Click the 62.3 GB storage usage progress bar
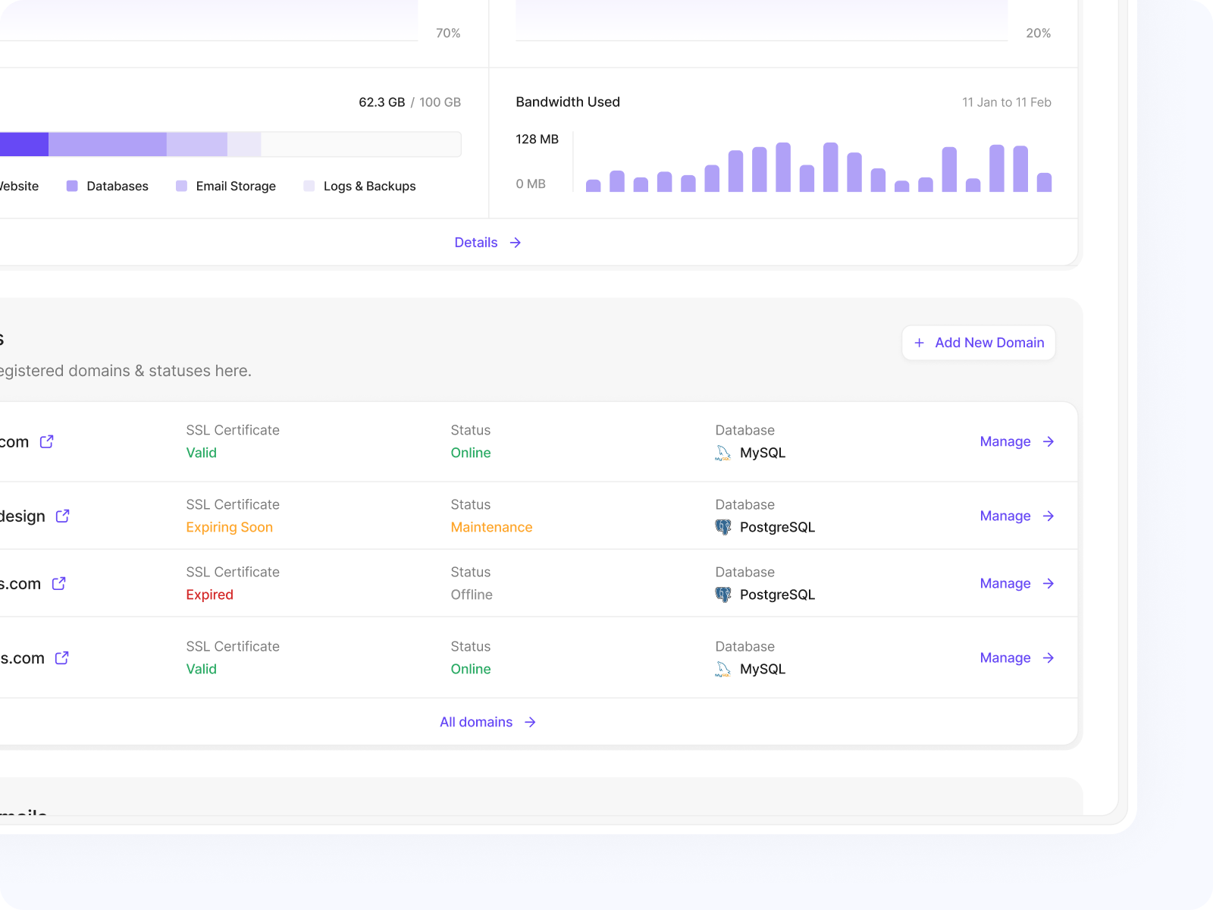 pos(227,144)
